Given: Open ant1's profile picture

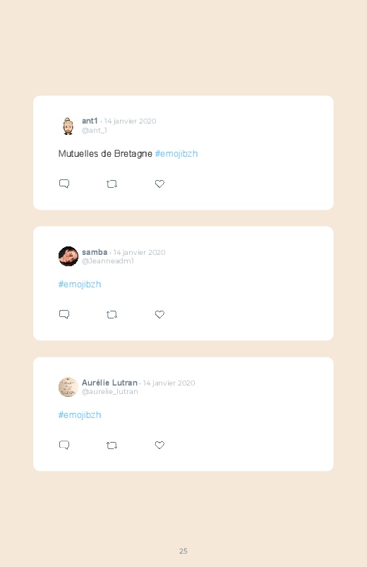Looking at the screenshot, I should click(x=68, y=126).
